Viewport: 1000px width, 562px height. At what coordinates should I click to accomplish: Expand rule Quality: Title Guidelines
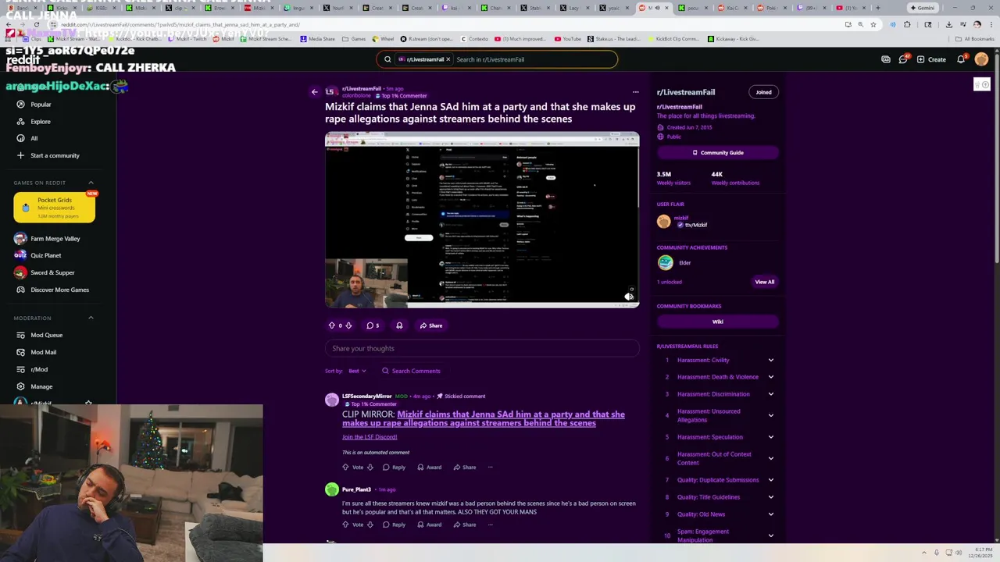coord(770,497)
